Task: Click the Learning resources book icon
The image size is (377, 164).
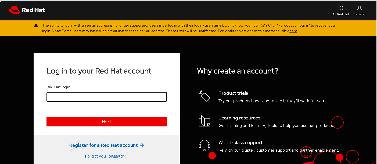Action: coord(204,121)
